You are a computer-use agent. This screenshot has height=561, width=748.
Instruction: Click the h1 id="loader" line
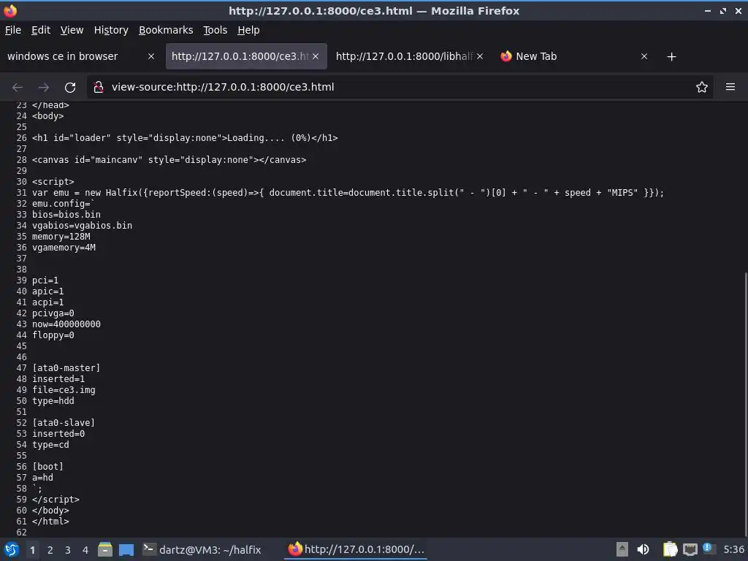pyautogui.click(x=185, y=138)
